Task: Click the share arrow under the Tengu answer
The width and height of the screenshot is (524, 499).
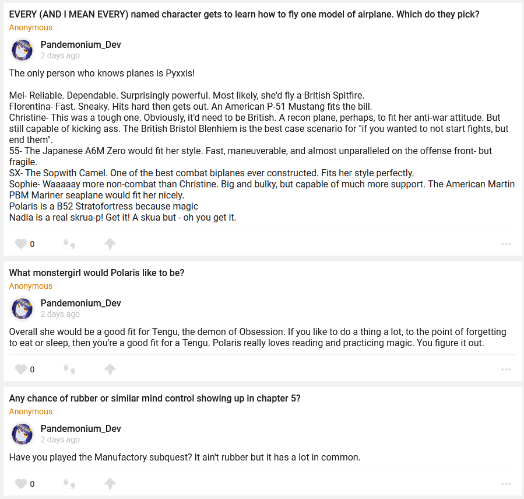Action: (110, 369)
